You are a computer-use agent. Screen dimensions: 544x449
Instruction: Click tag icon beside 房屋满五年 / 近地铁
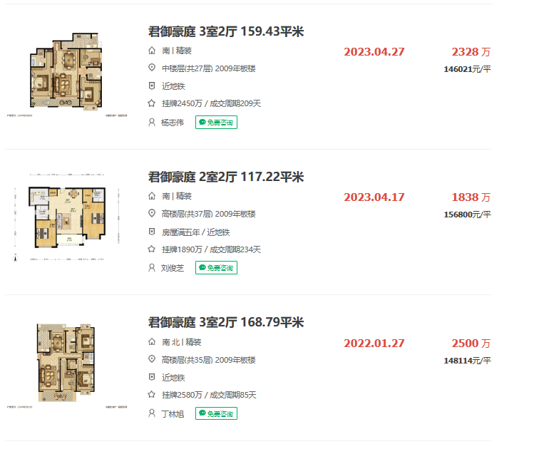[x=151, y=232]
